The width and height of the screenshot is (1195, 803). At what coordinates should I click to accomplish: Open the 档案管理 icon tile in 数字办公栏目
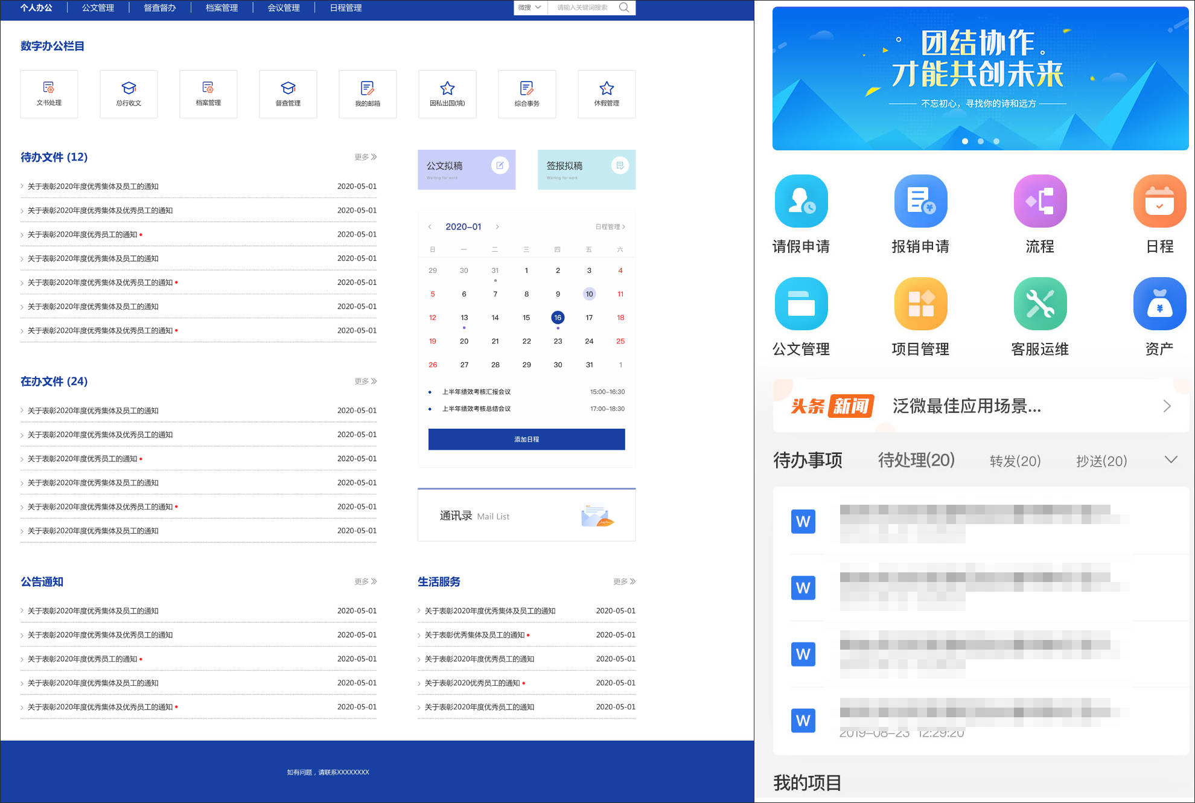click(208, 94)
